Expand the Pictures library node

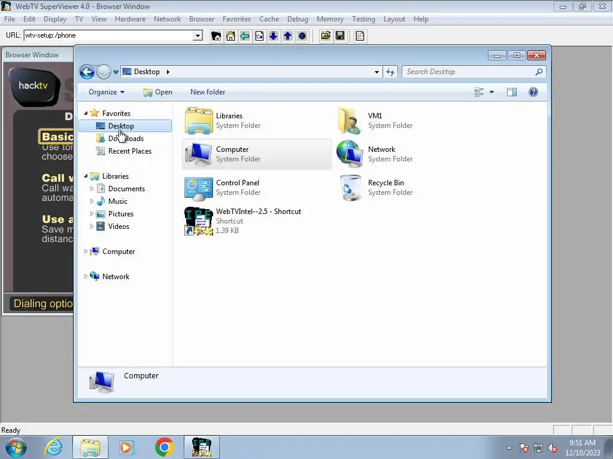(x=92, y=213)
